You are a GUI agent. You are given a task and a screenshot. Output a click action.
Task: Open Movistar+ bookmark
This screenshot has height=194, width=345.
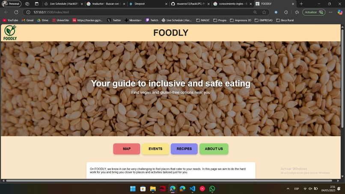pyautogui.click(x=133, y=20)
